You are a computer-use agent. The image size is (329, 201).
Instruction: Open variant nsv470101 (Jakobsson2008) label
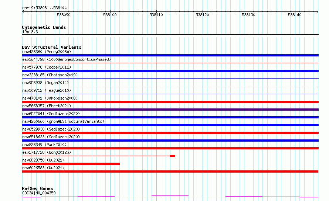point(50,98)
